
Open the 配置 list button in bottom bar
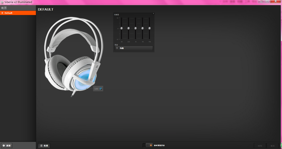point(44,146)
